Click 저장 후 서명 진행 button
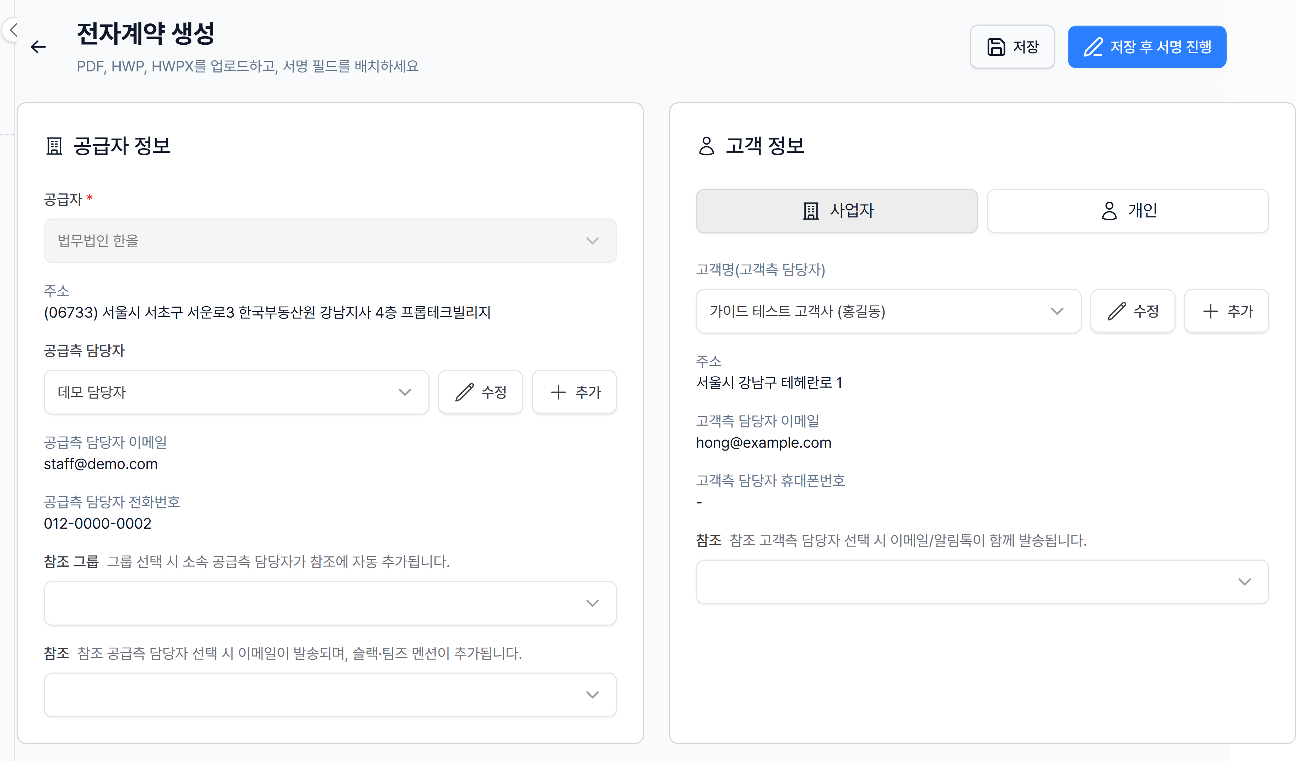Screen dimensions: 1313x761 (1147, 47)
